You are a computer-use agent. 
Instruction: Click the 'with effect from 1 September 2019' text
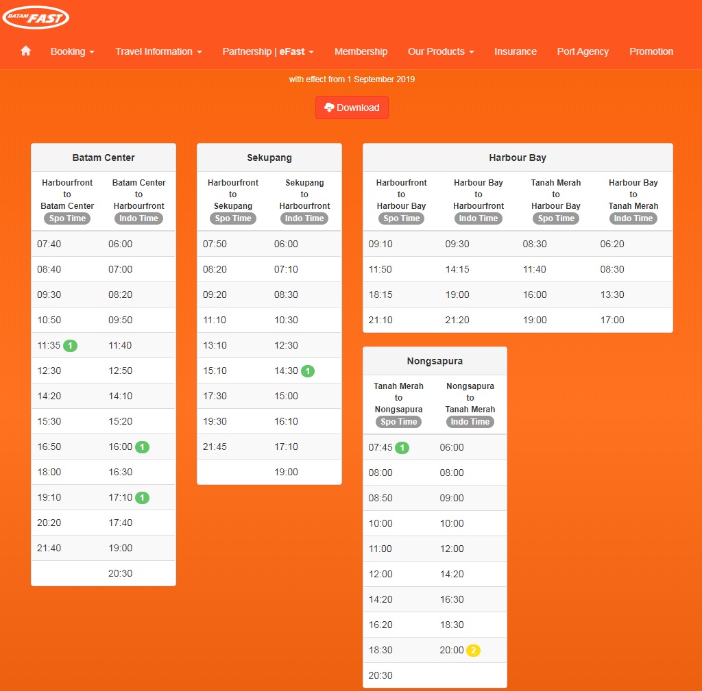pos(352,79)
